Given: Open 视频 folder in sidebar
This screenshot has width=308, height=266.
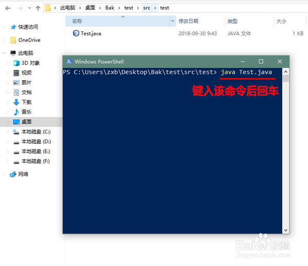Looking at the screenshot, I should 27,73.
